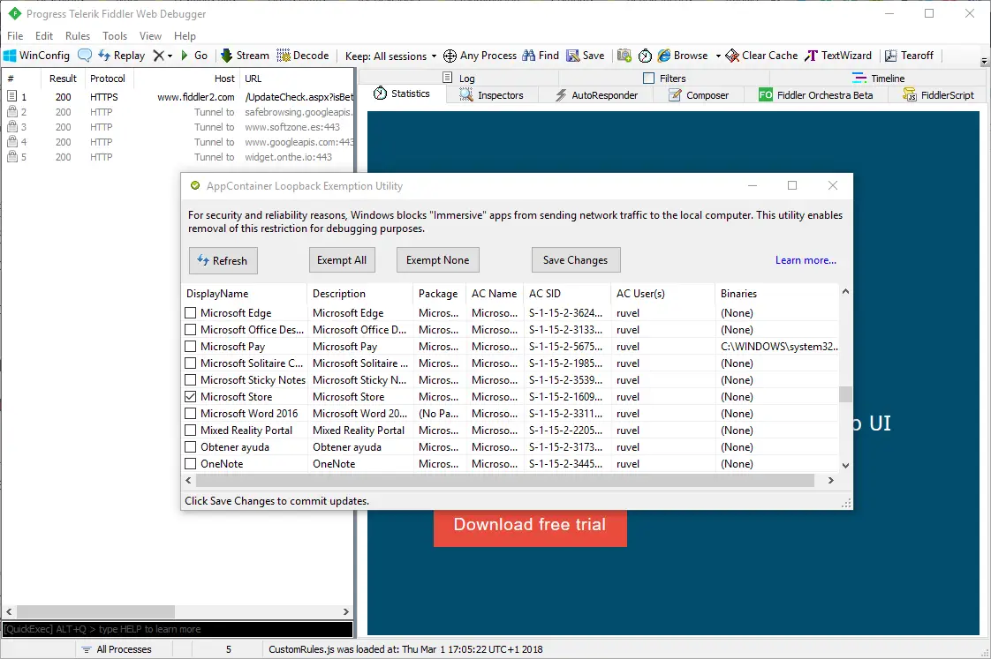991x659 pixels.
Task: Click the Remove (X) sessions icon
Action: [159, 56]
